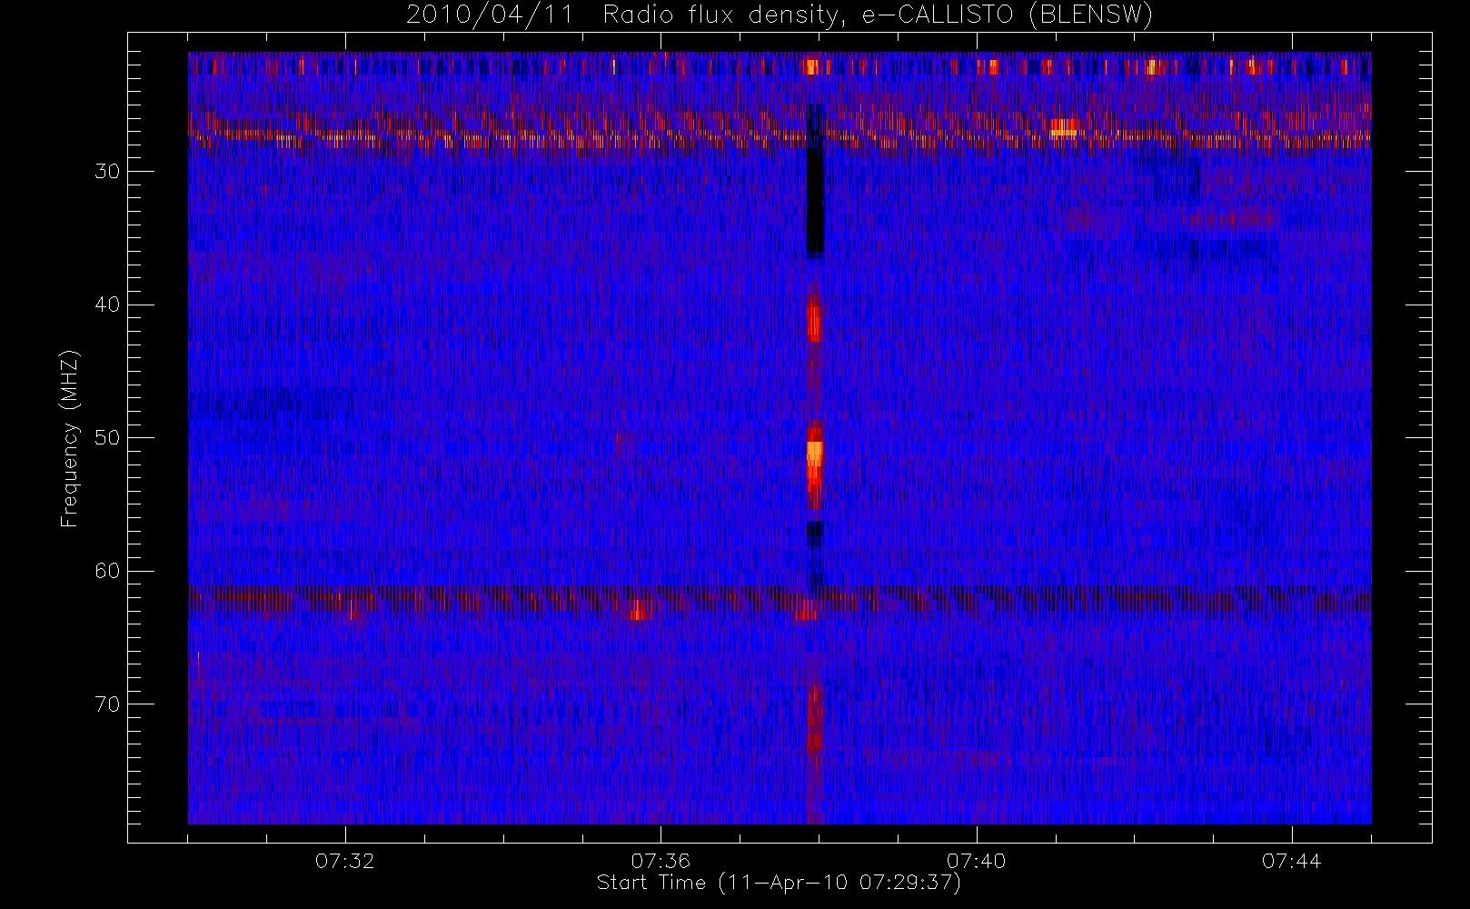Screen dimensions: 1470x909
Task: Click the 07:40 time tick label
Action: 976,861
